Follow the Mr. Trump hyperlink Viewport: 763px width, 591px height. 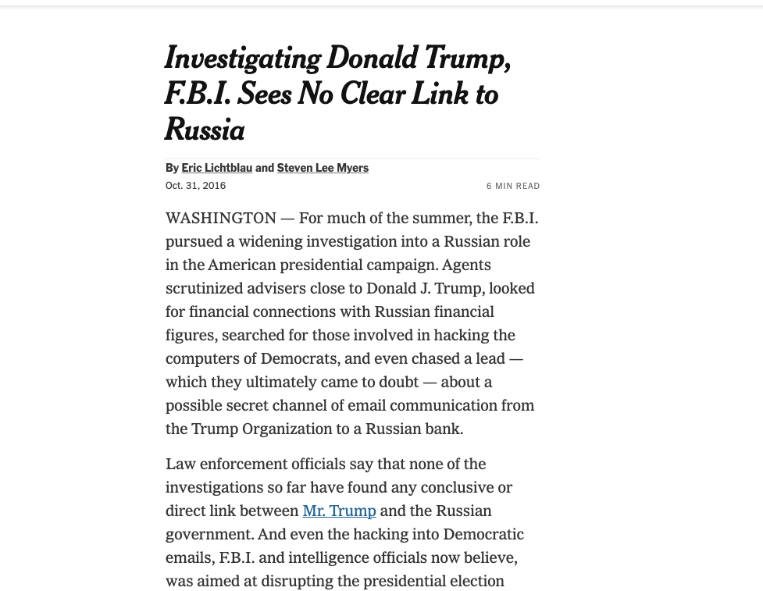pyautogui.click(x=339, y=511)
